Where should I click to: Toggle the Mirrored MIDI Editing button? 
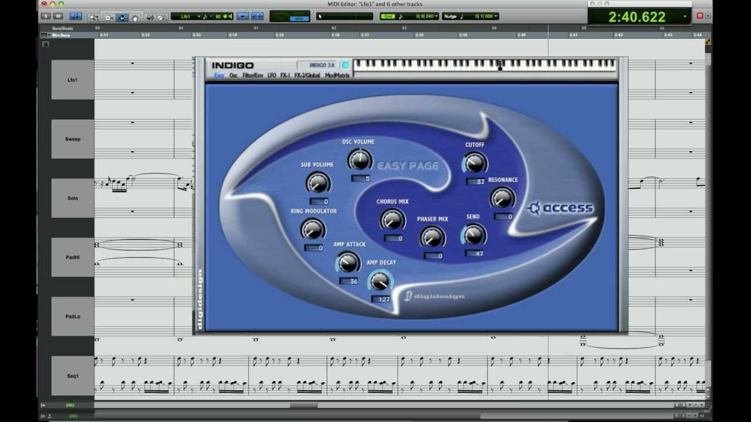[257, 16]
